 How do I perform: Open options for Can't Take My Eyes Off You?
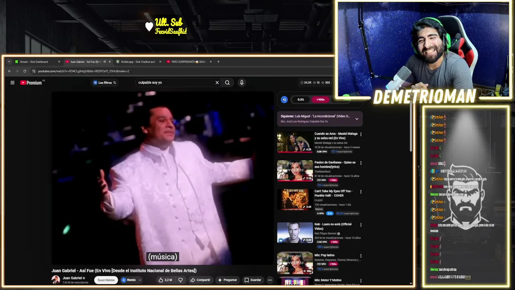pyautogui.click(x=360, y=192)
